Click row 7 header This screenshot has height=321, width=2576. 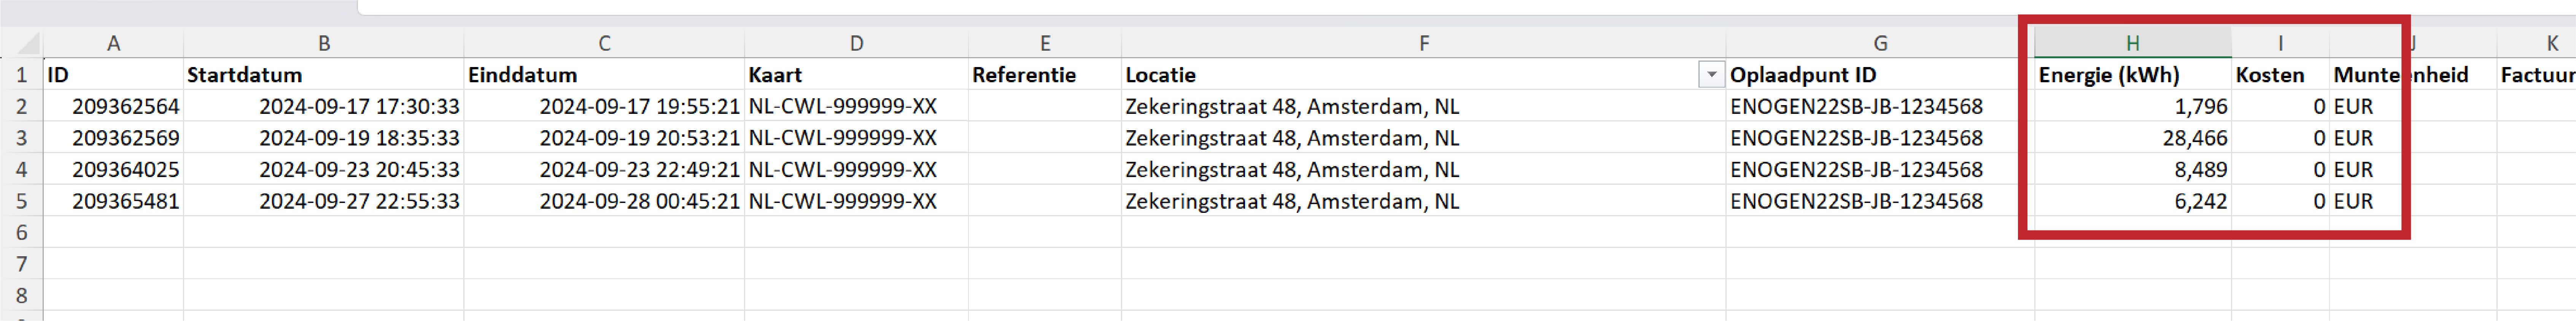[21, 264]
